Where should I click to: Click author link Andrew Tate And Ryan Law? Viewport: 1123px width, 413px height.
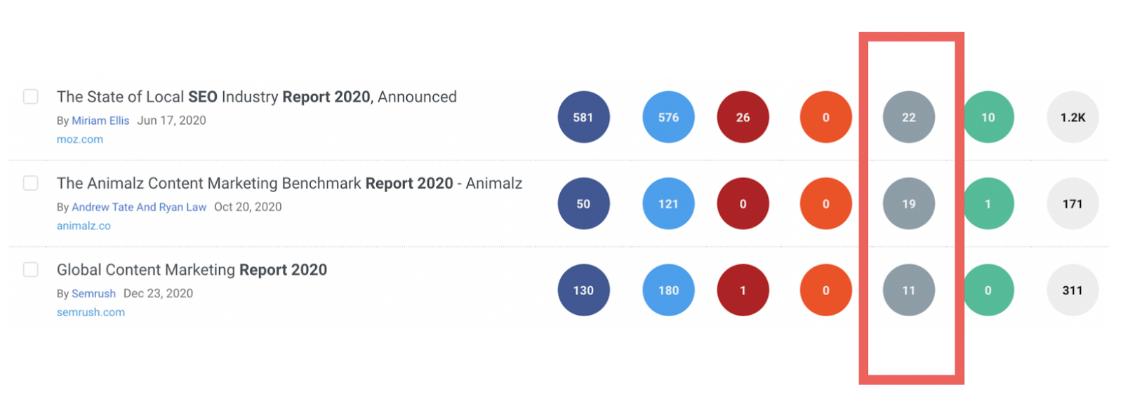click(x=139, y=207)
